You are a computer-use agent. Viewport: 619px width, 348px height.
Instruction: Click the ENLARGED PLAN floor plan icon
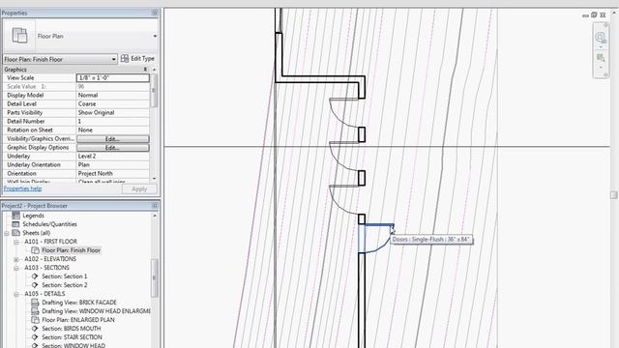[x=35, y=320]
